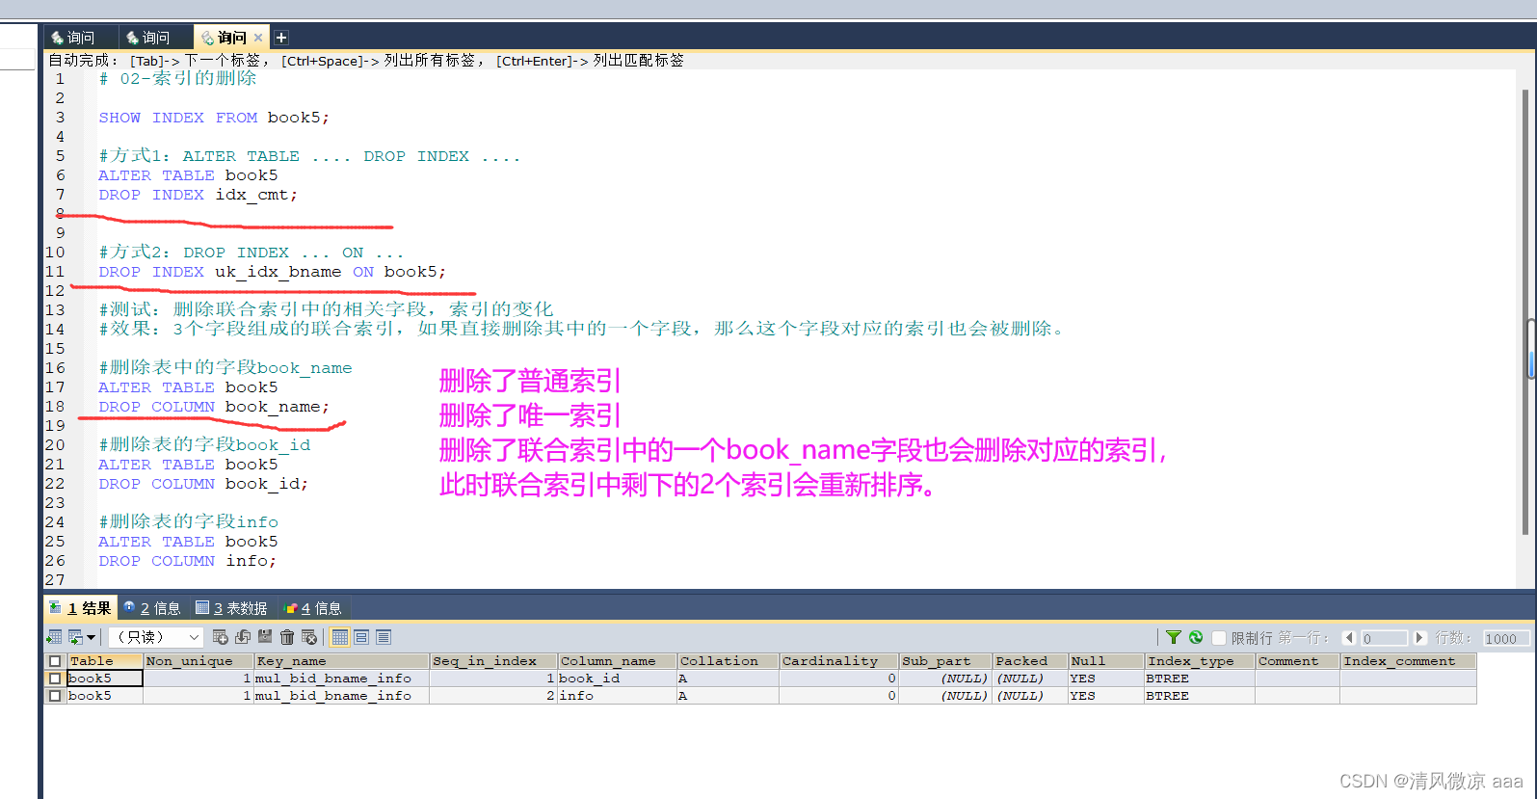1537x799 pixels.
Task: Toggle the select-all checkbox in grid header
Action: pos(55,661)
